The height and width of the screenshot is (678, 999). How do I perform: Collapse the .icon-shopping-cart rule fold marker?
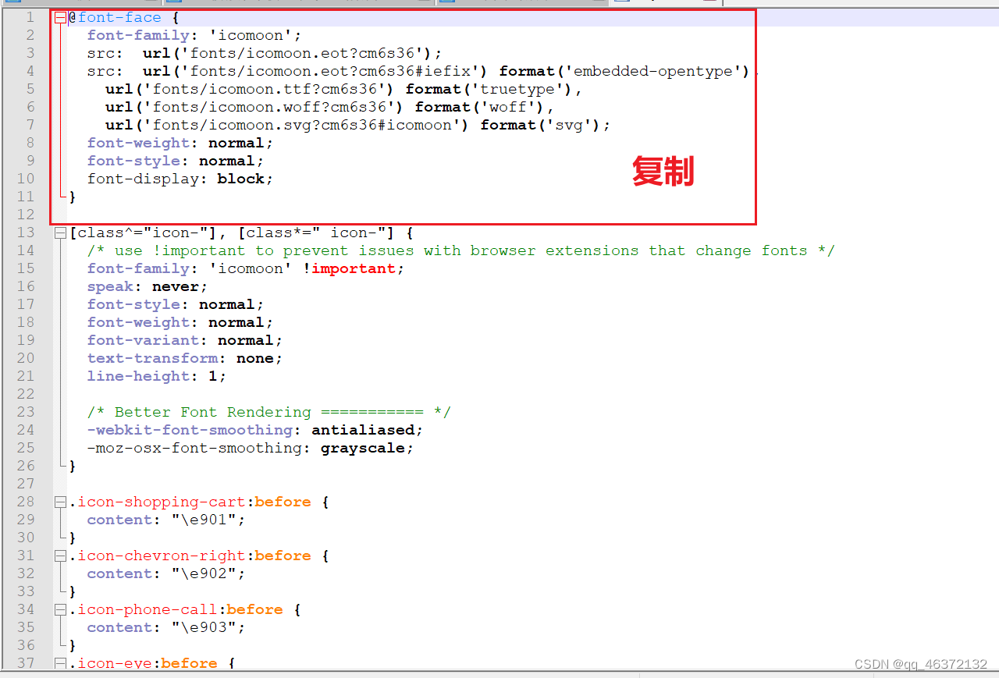[x=61, y=502]
